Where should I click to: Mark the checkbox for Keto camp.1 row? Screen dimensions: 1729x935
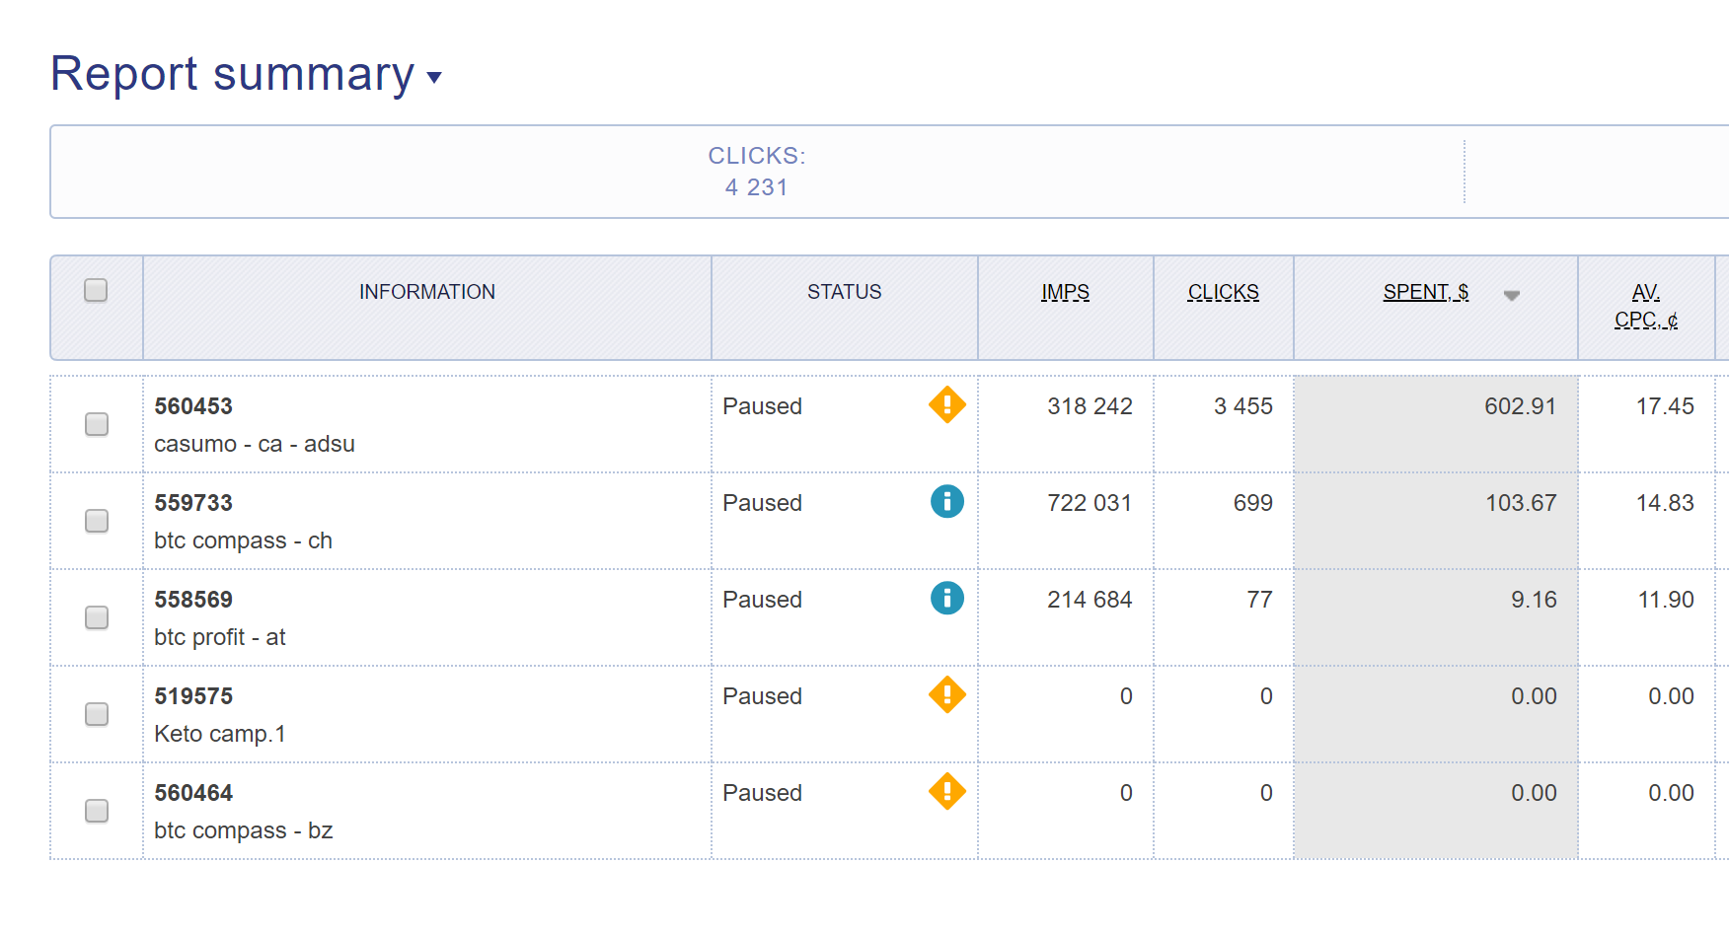click(97, 714)
